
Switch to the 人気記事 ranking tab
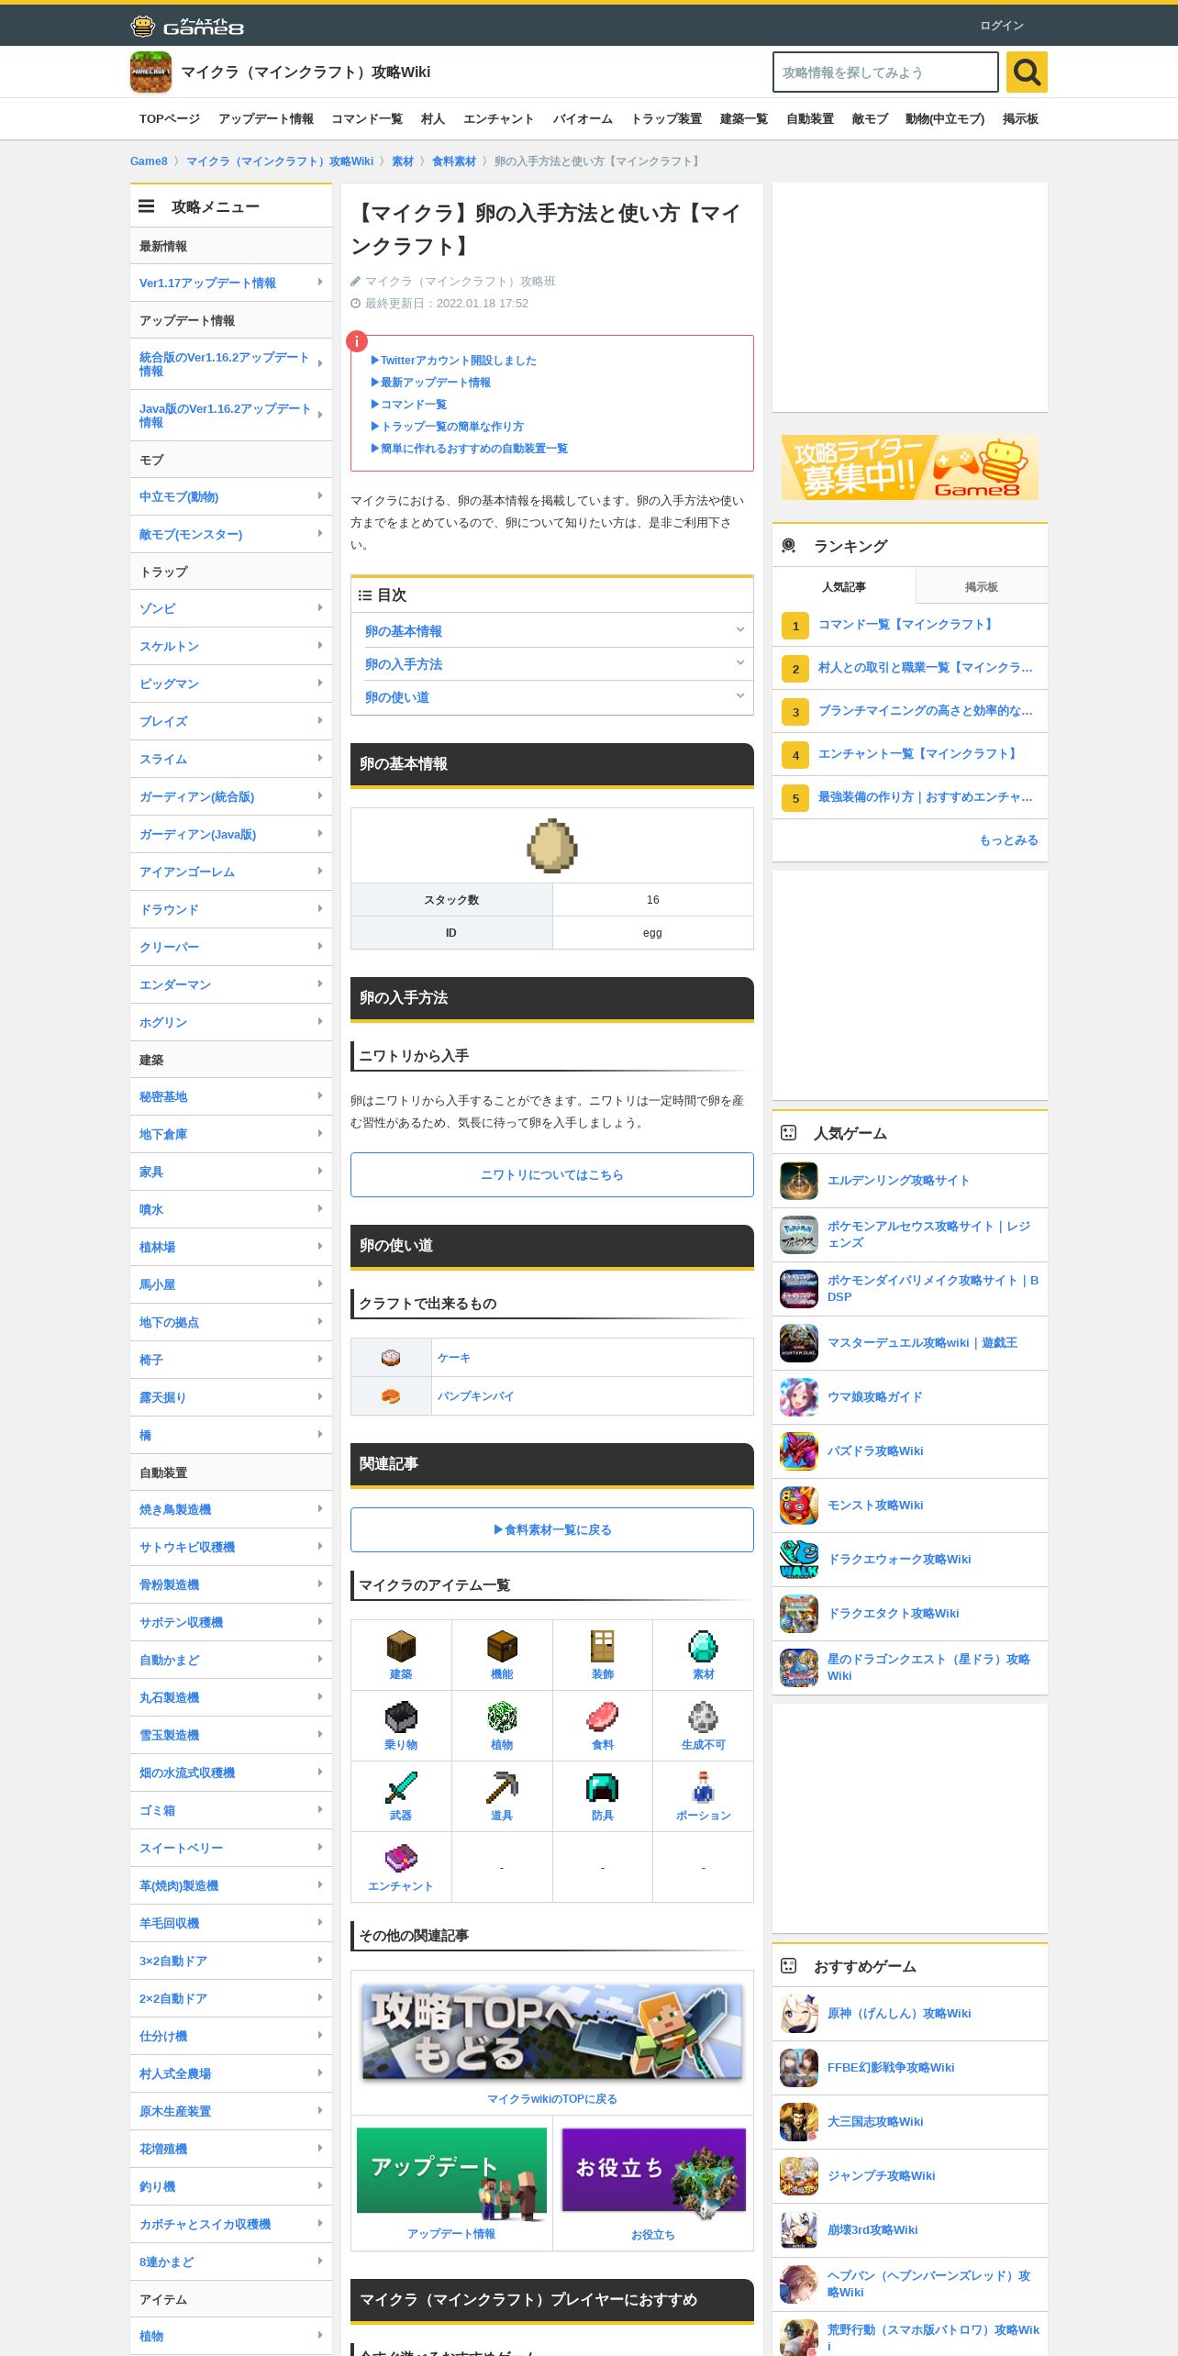[843, 586]
